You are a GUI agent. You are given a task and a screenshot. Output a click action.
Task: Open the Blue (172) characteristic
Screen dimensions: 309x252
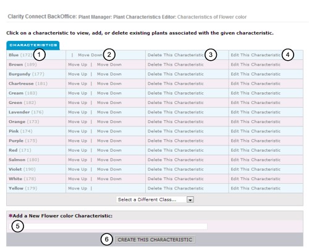point(20,55)
